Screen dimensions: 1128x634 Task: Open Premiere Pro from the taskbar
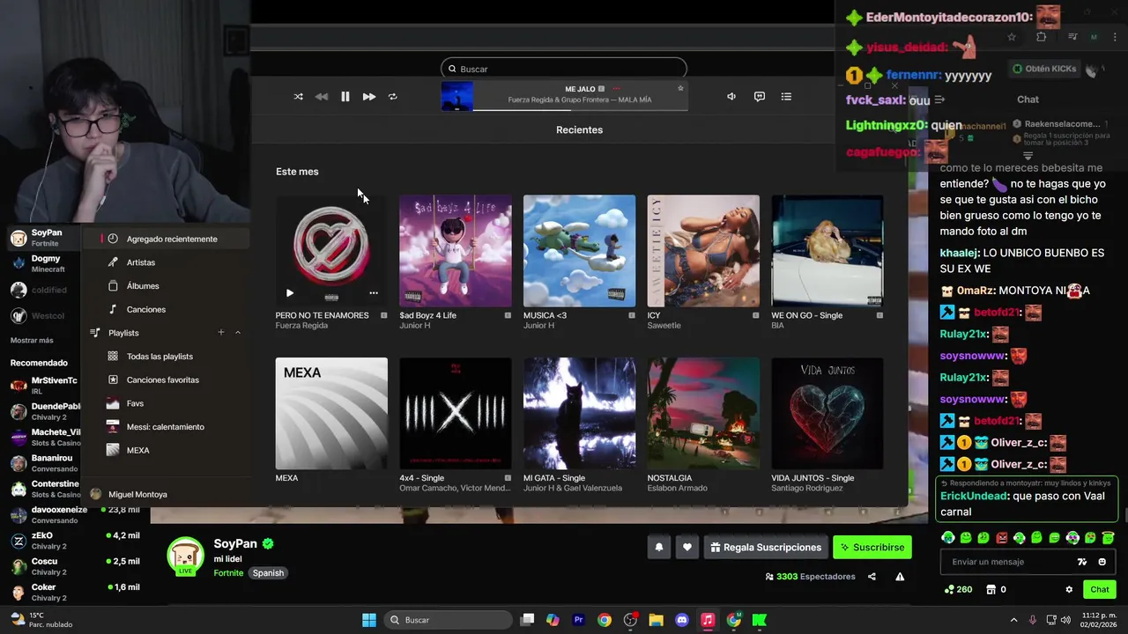[579, 620]
